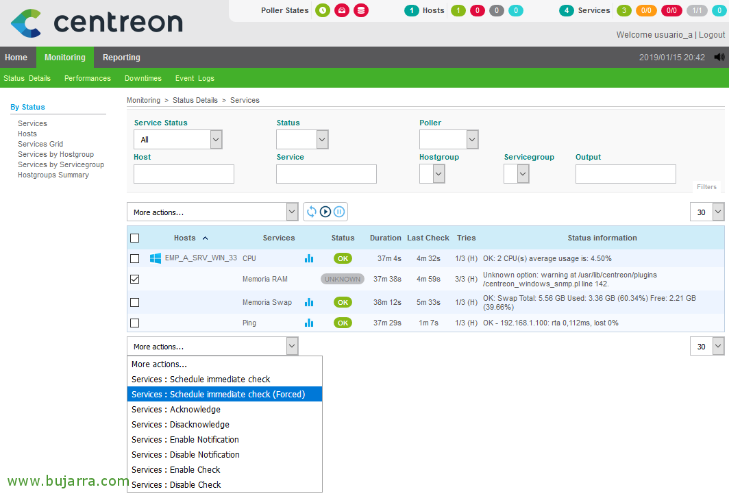Open Services by Hostgroup in sidebar
The height and width of the screenshot is (496, 729).
[x=55, y=154]
